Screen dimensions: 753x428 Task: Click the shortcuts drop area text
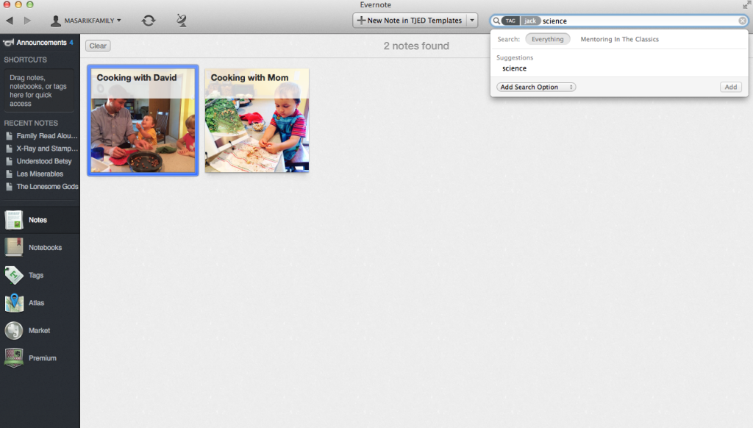point(38,90)
